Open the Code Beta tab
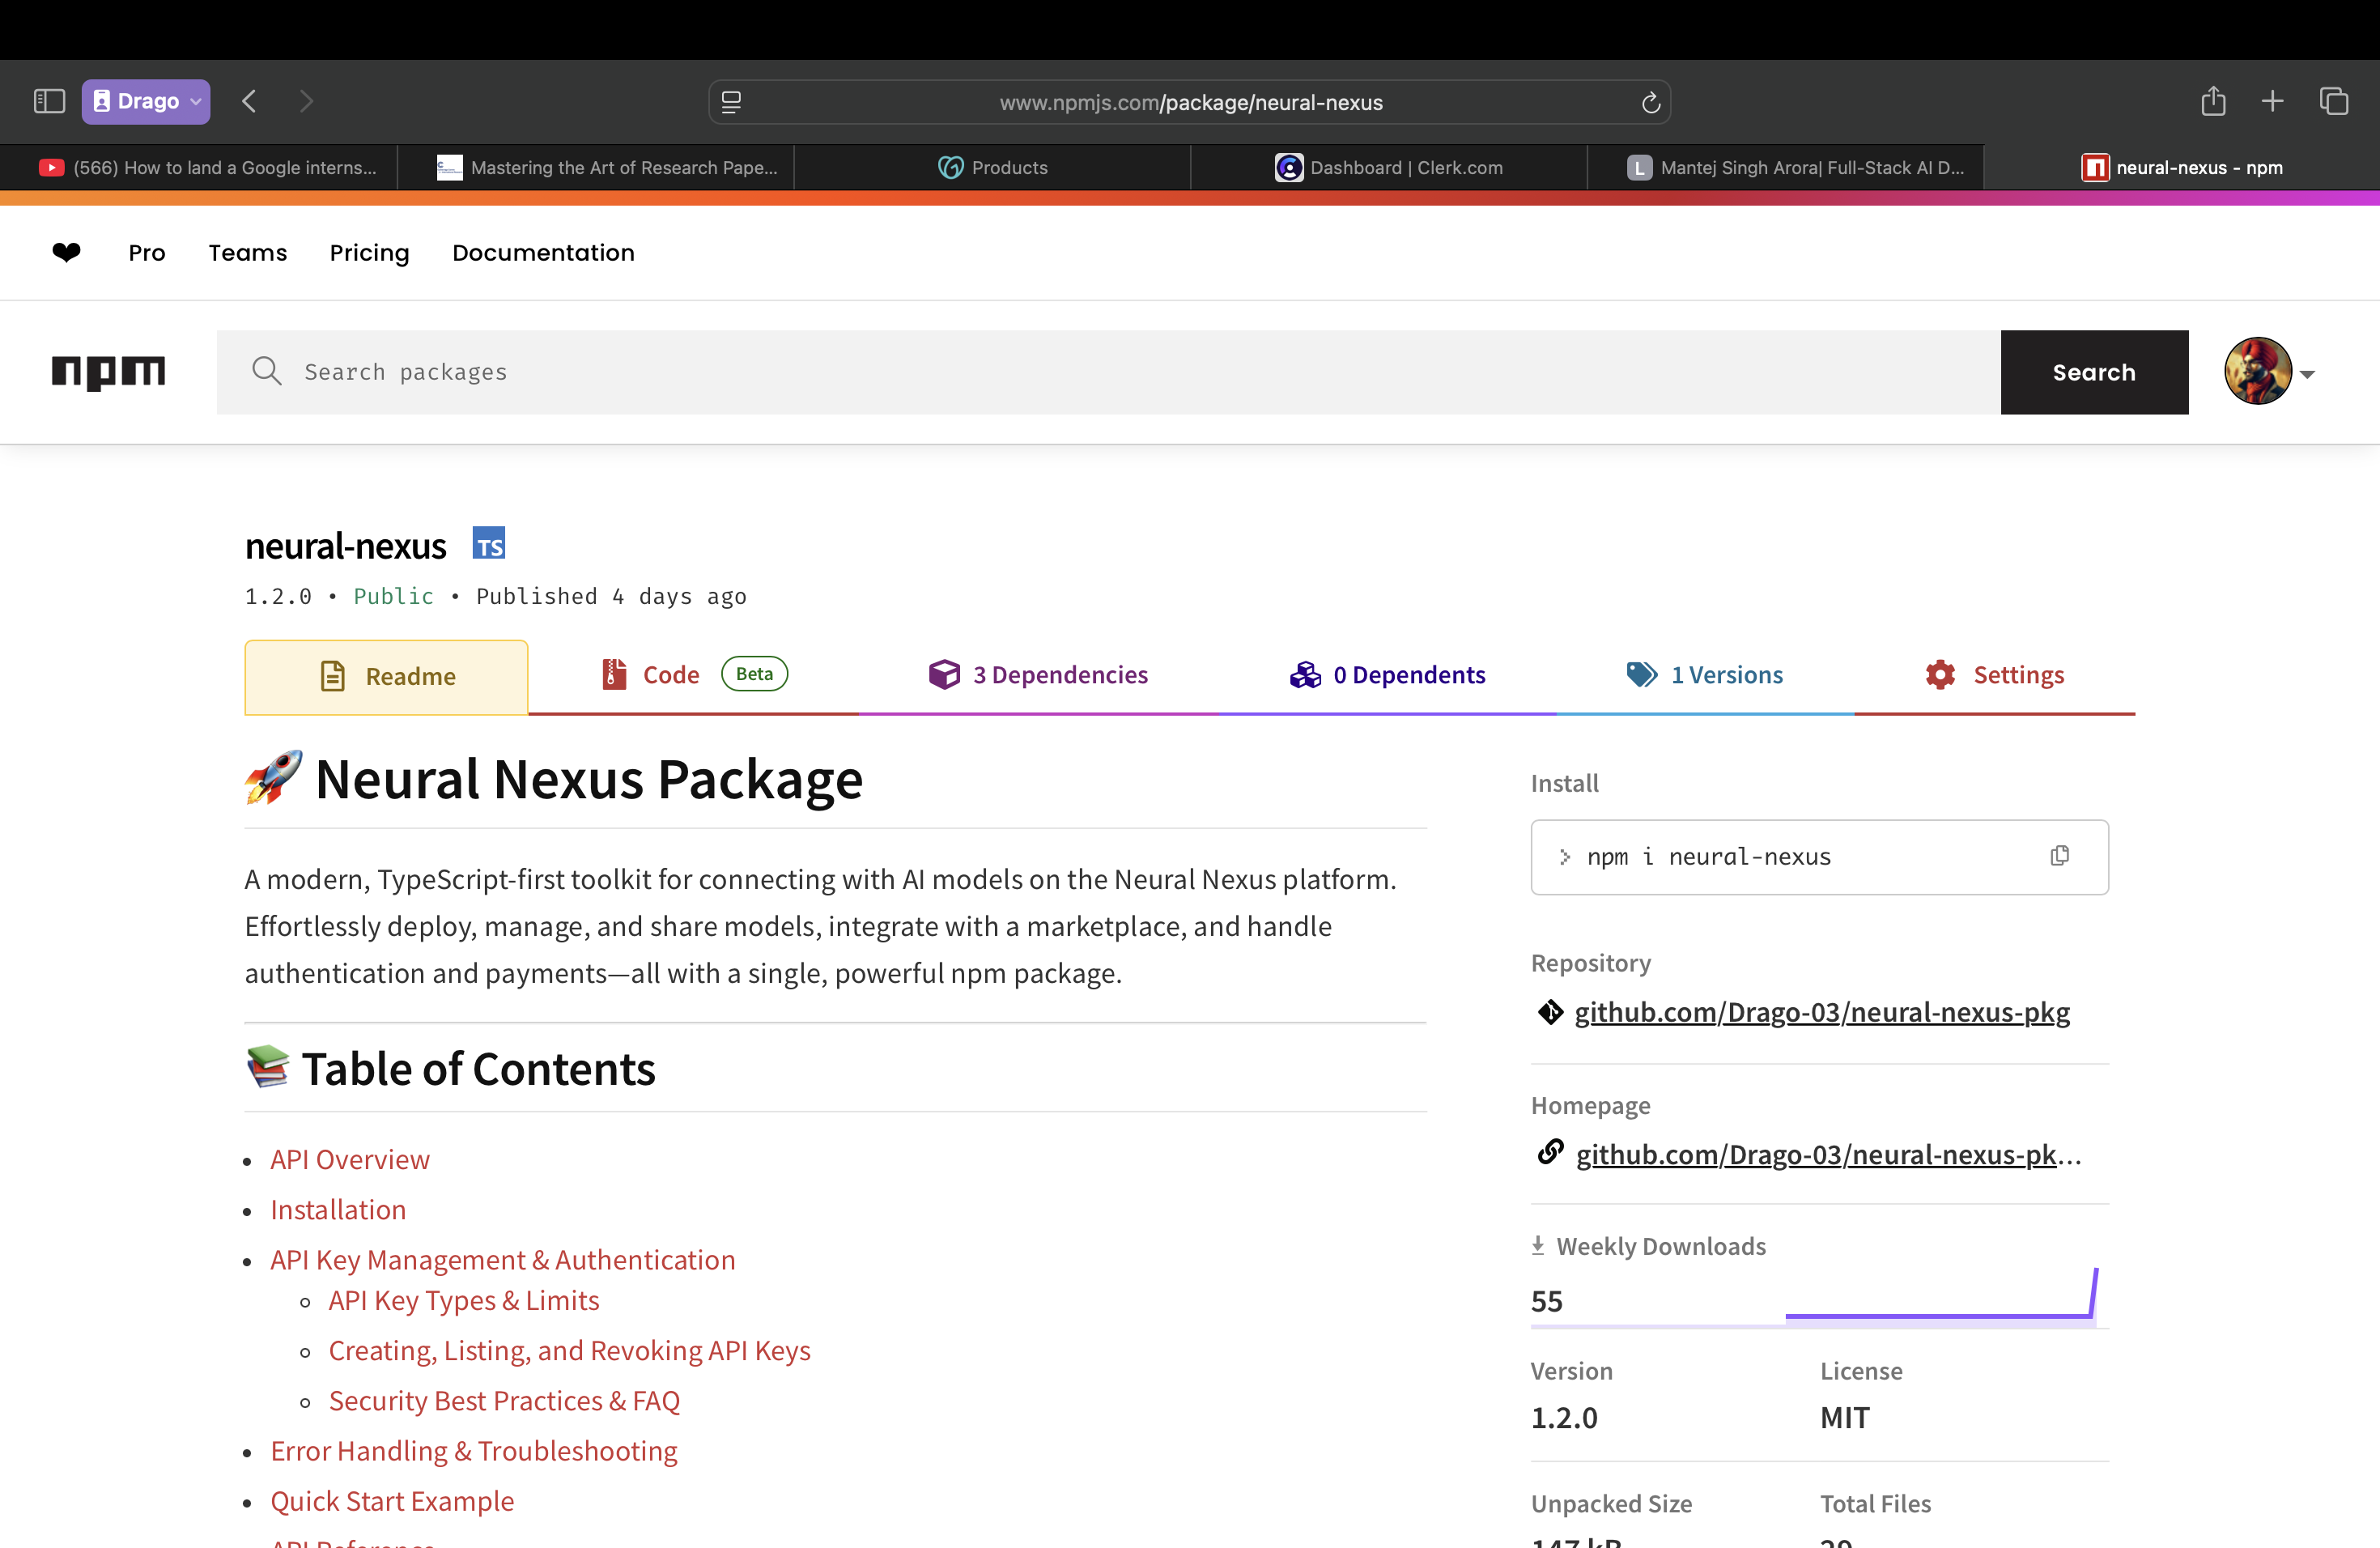The image size is (2380, 1548). (x=693, y=675)
